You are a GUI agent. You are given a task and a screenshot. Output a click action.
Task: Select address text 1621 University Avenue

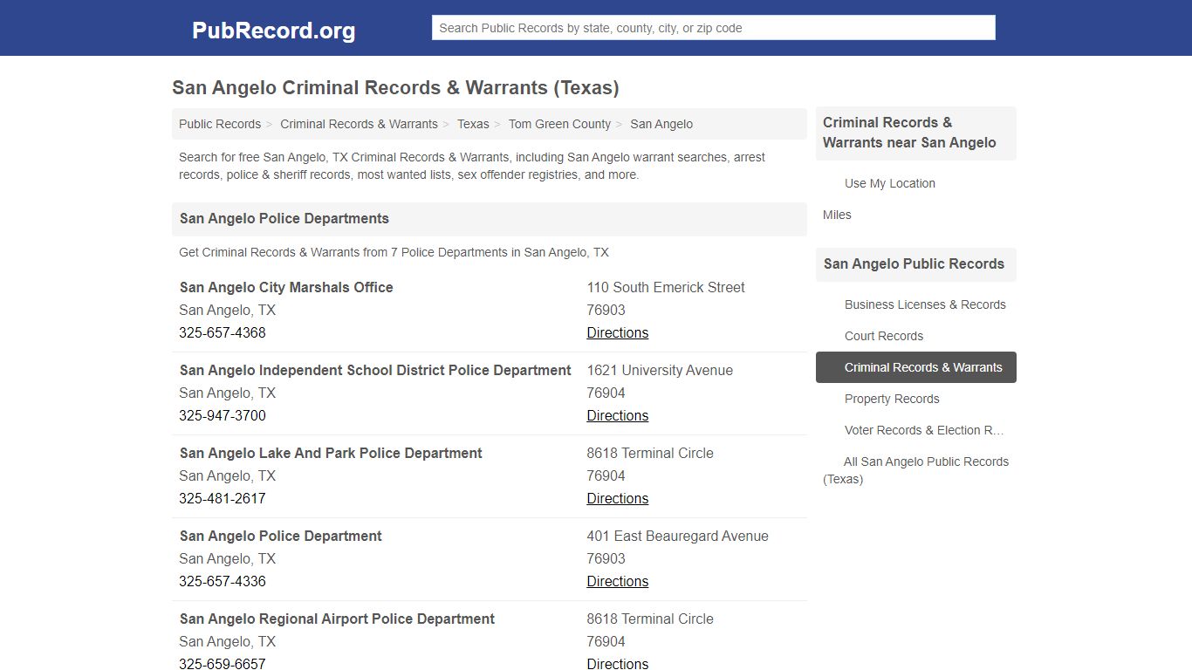[x=660, y=370]
